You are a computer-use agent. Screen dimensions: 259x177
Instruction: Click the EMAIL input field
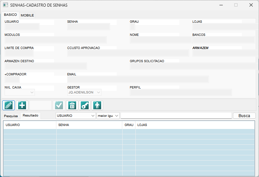138,79
